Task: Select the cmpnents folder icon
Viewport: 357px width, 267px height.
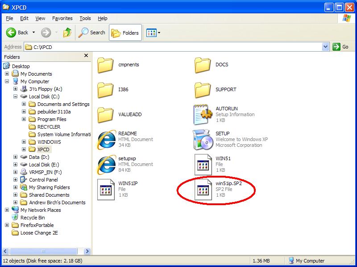Action: (x=105, y=65)
